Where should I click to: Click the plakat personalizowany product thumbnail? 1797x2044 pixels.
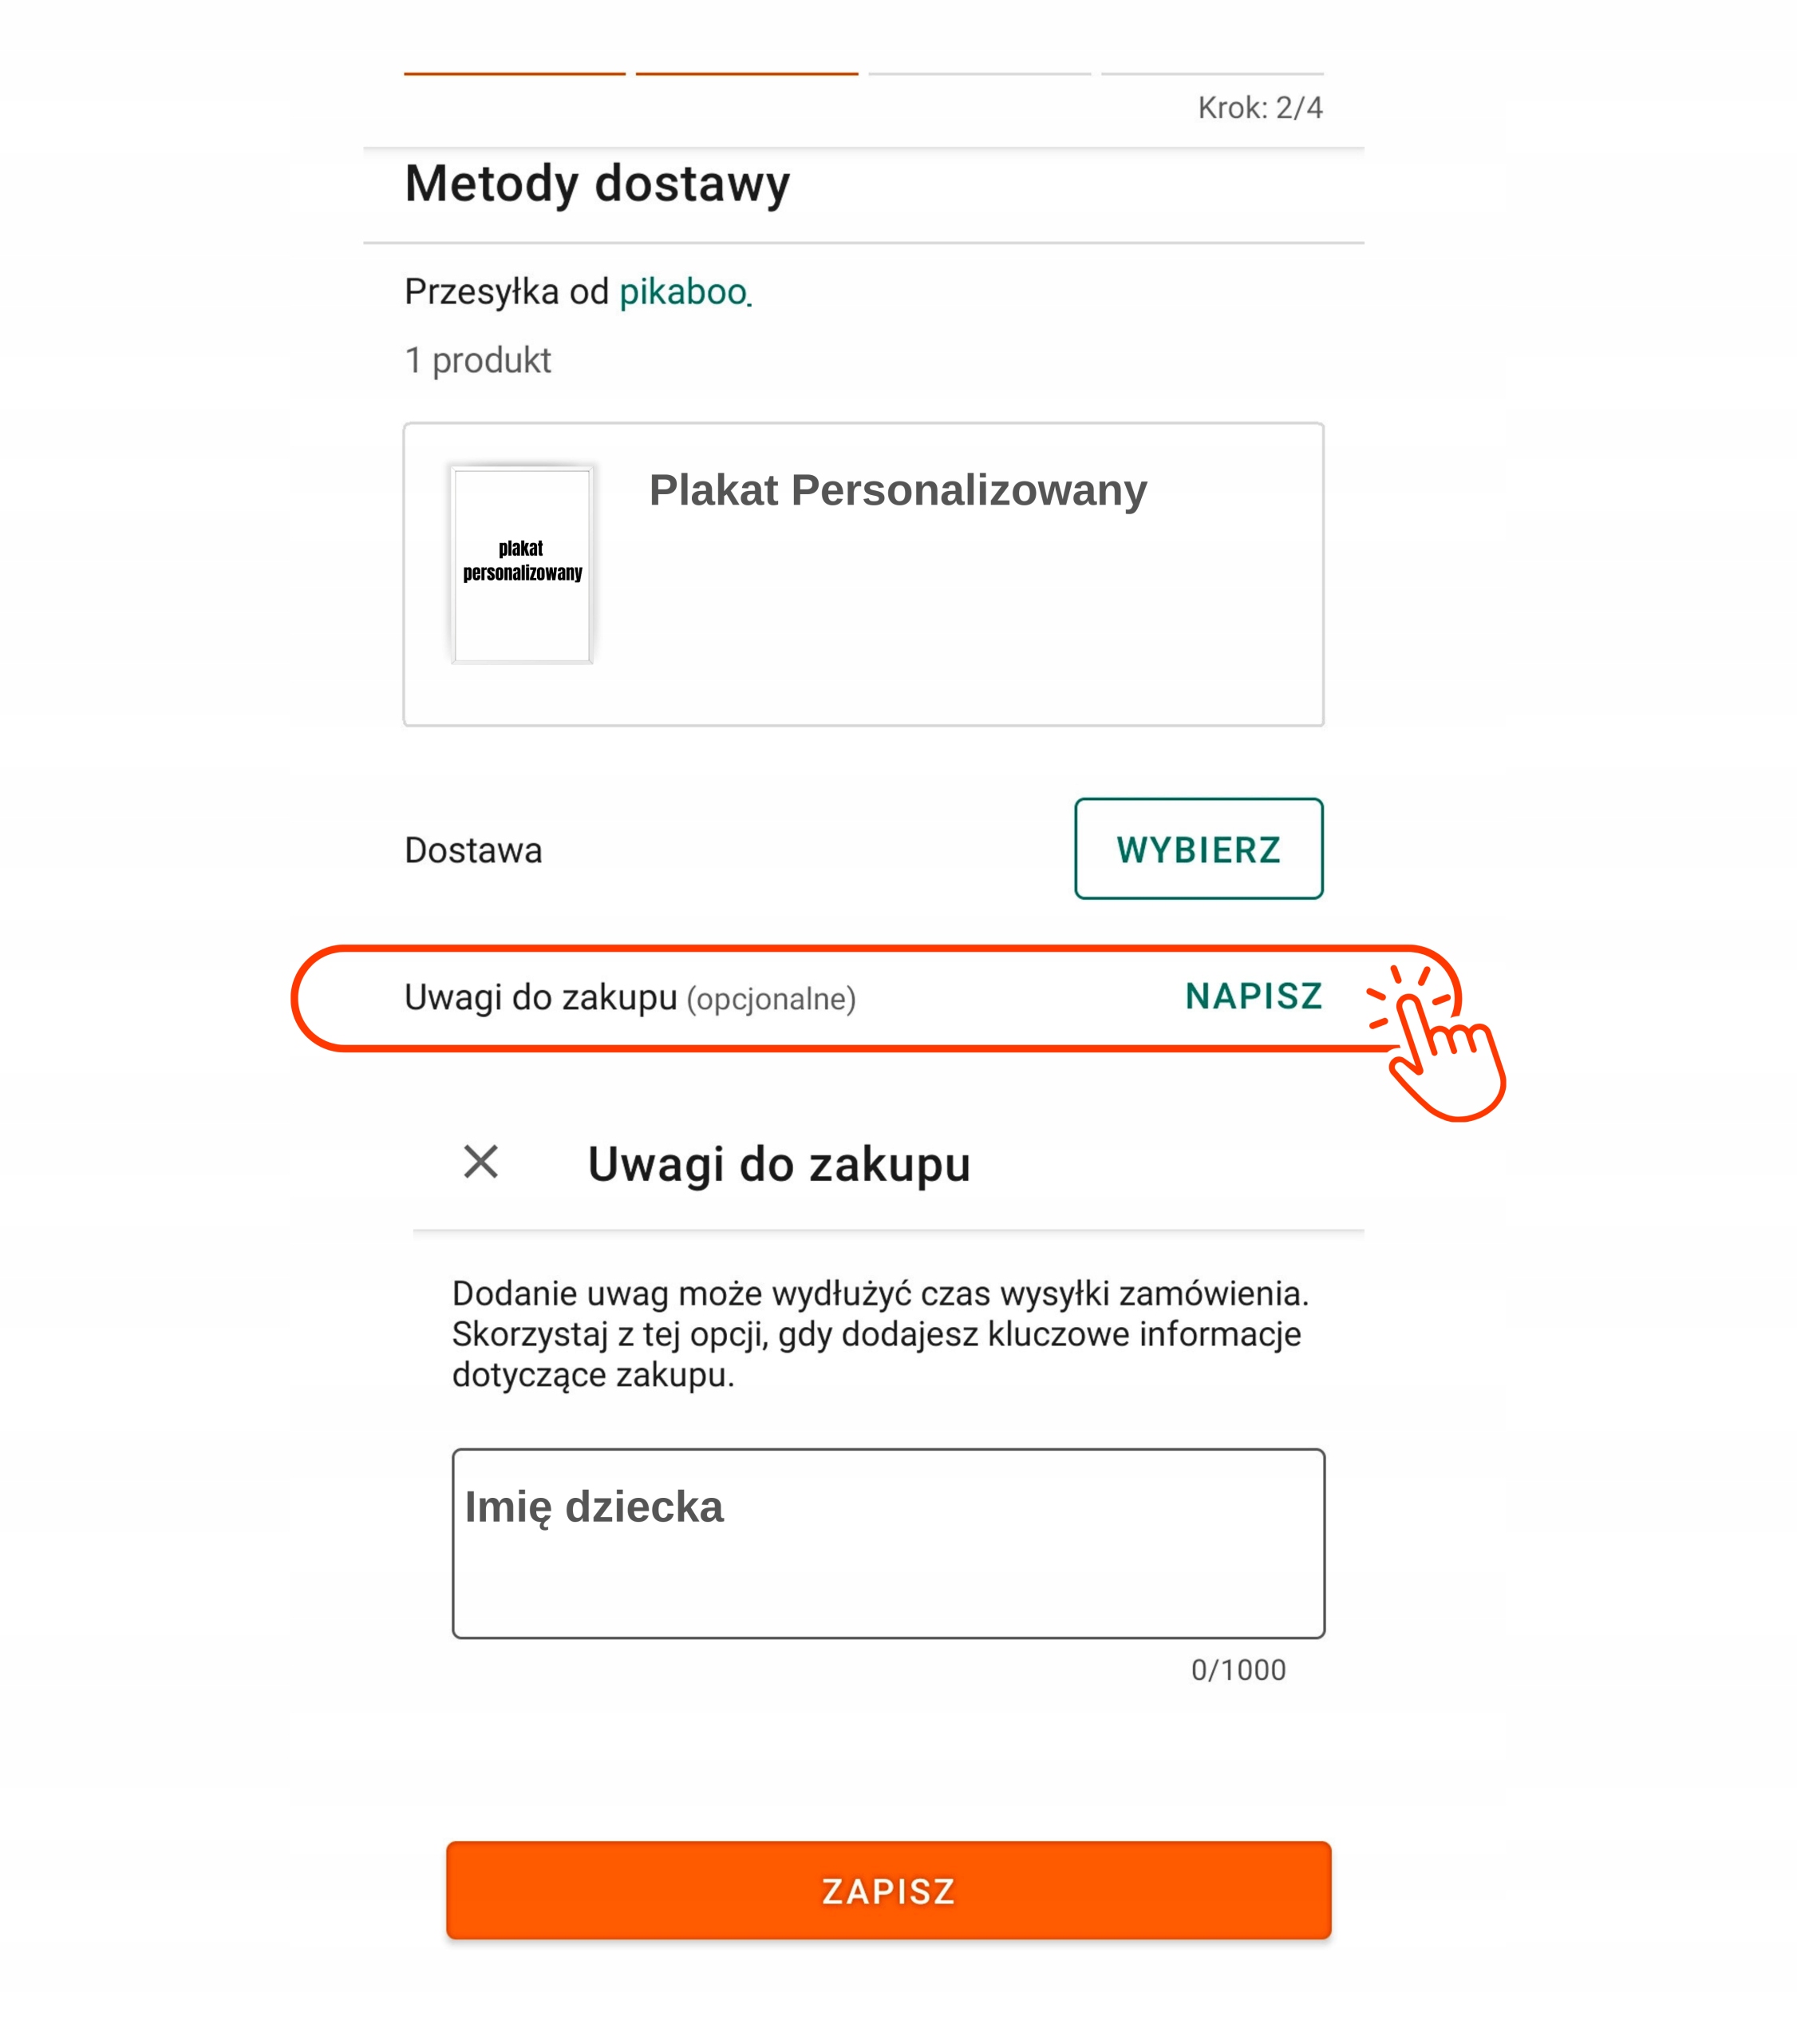point(522,564)
